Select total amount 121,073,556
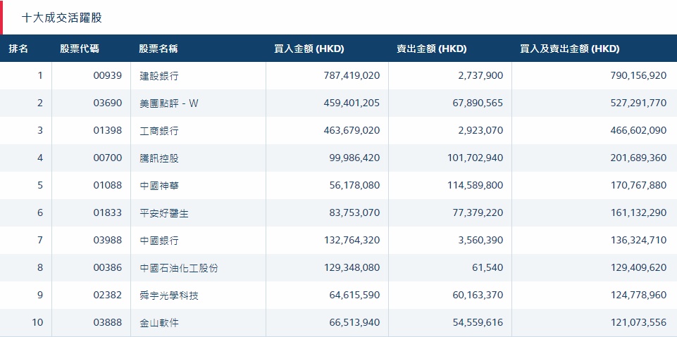Viewport: 677px width, 337px height. pos(638,322)
